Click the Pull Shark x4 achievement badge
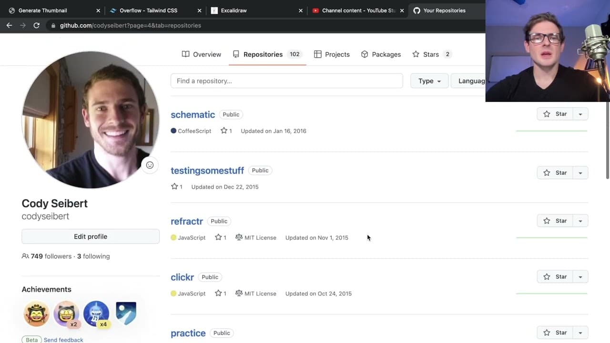 click(96, 314)
